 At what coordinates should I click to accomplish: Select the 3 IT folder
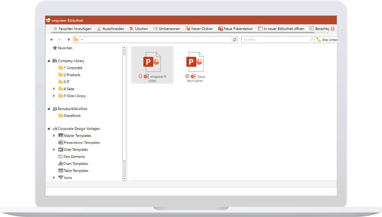pos(64,82)
